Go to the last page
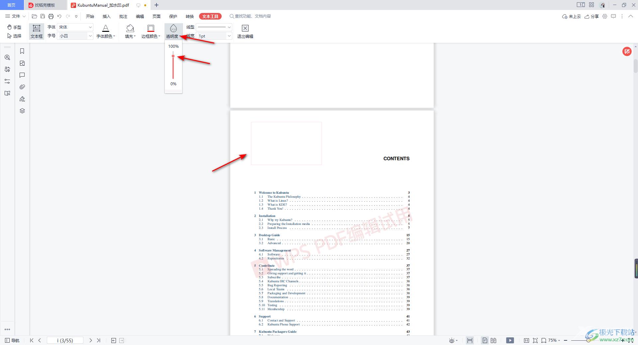 [98, 340]
